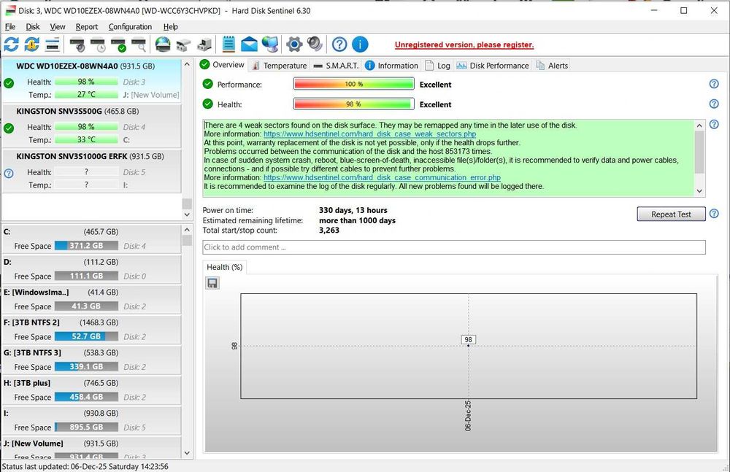Image resolution: width=730 pixels, height=472 pixels.
Task: Open the Report menu
Action: 87,26
